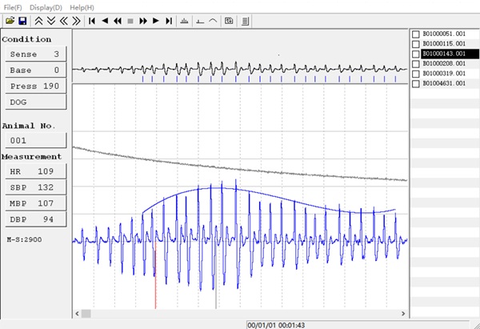Click the lined page list icon
This screenshot has width=480, height=329.
245,20
